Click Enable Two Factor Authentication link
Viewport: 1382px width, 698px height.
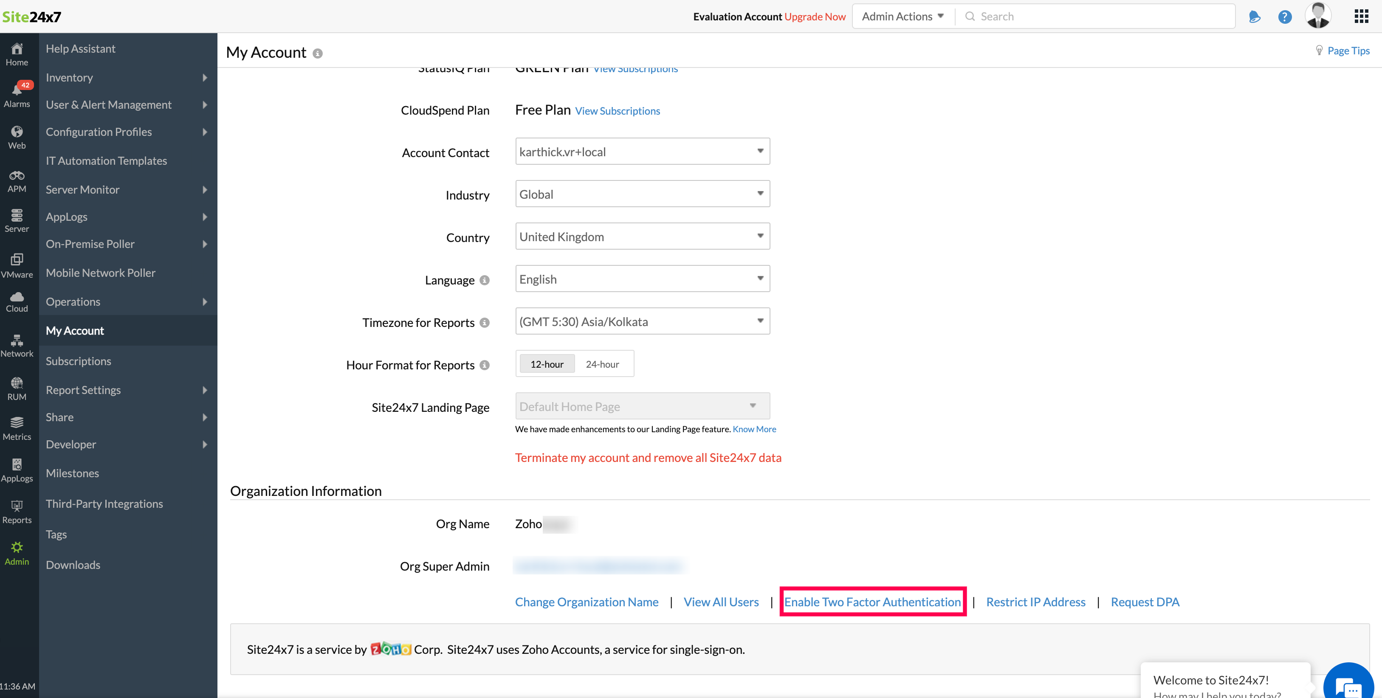click(872, 602)
